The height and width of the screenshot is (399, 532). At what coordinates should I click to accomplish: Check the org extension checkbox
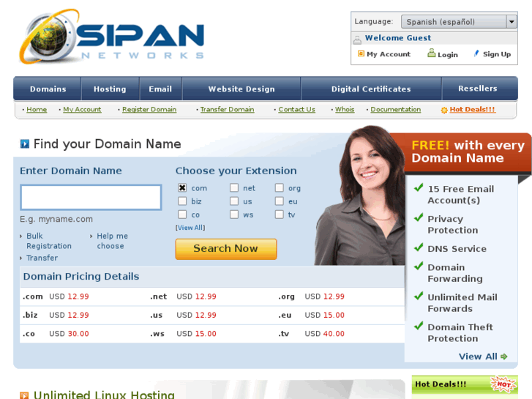point(280,187)
